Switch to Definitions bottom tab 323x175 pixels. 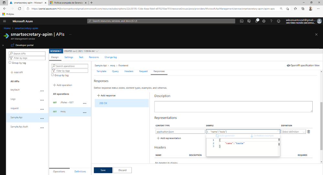point(80,171)
